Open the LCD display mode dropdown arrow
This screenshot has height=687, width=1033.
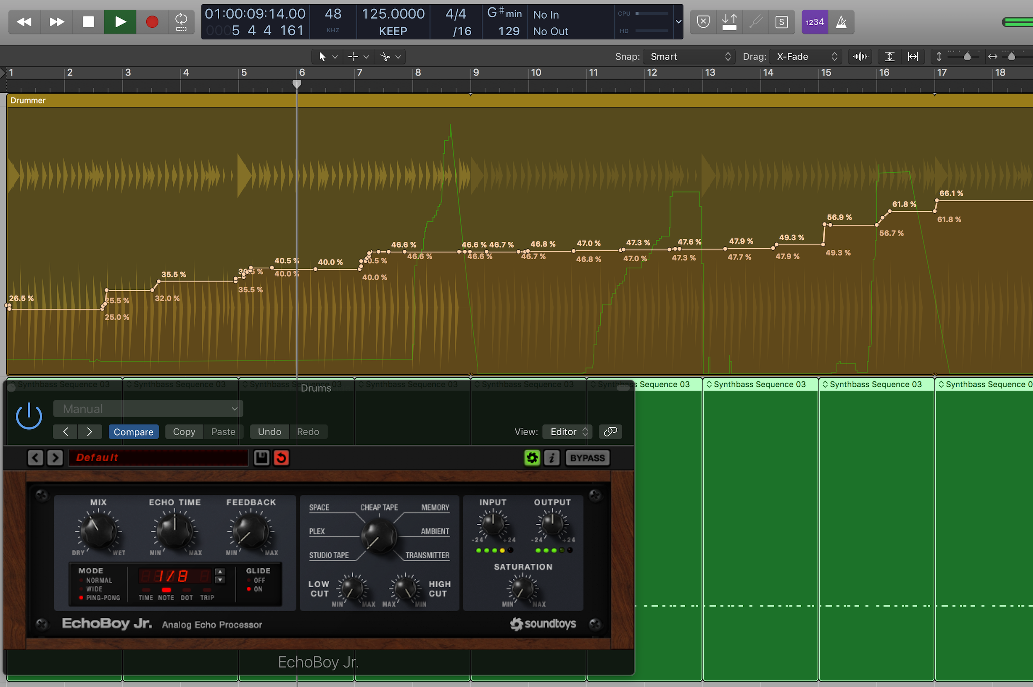tap(678, 22)
